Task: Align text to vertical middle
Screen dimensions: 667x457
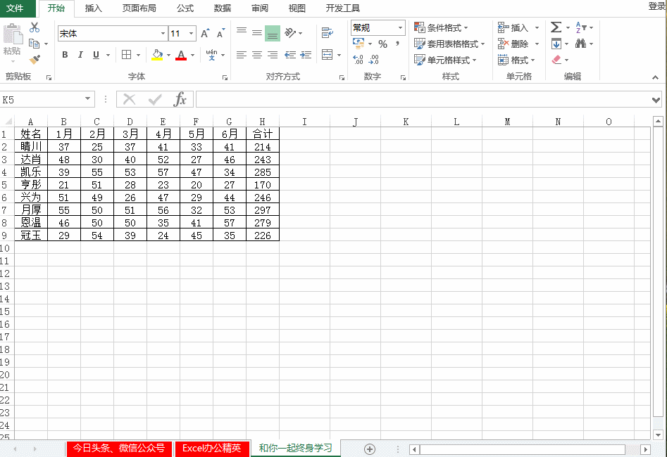Action: tap(257, 33)
